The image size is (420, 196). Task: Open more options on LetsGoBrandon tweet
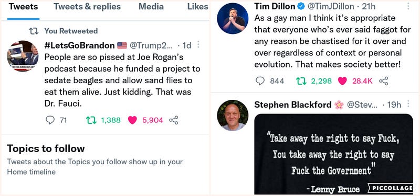pyautogui.click(x=198, y=45)
